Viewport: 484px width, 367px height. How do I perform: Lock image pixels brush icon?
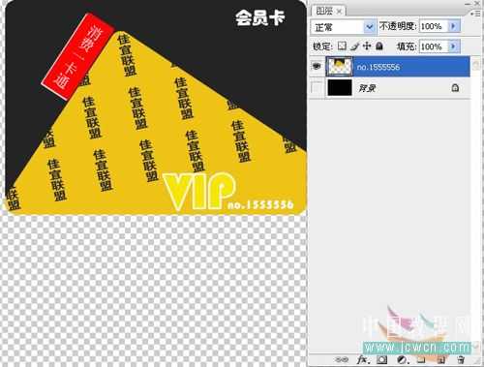point(354,46)
